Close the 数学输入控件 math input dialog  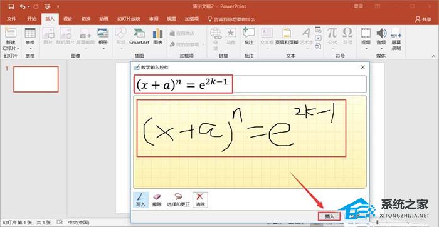362,68
